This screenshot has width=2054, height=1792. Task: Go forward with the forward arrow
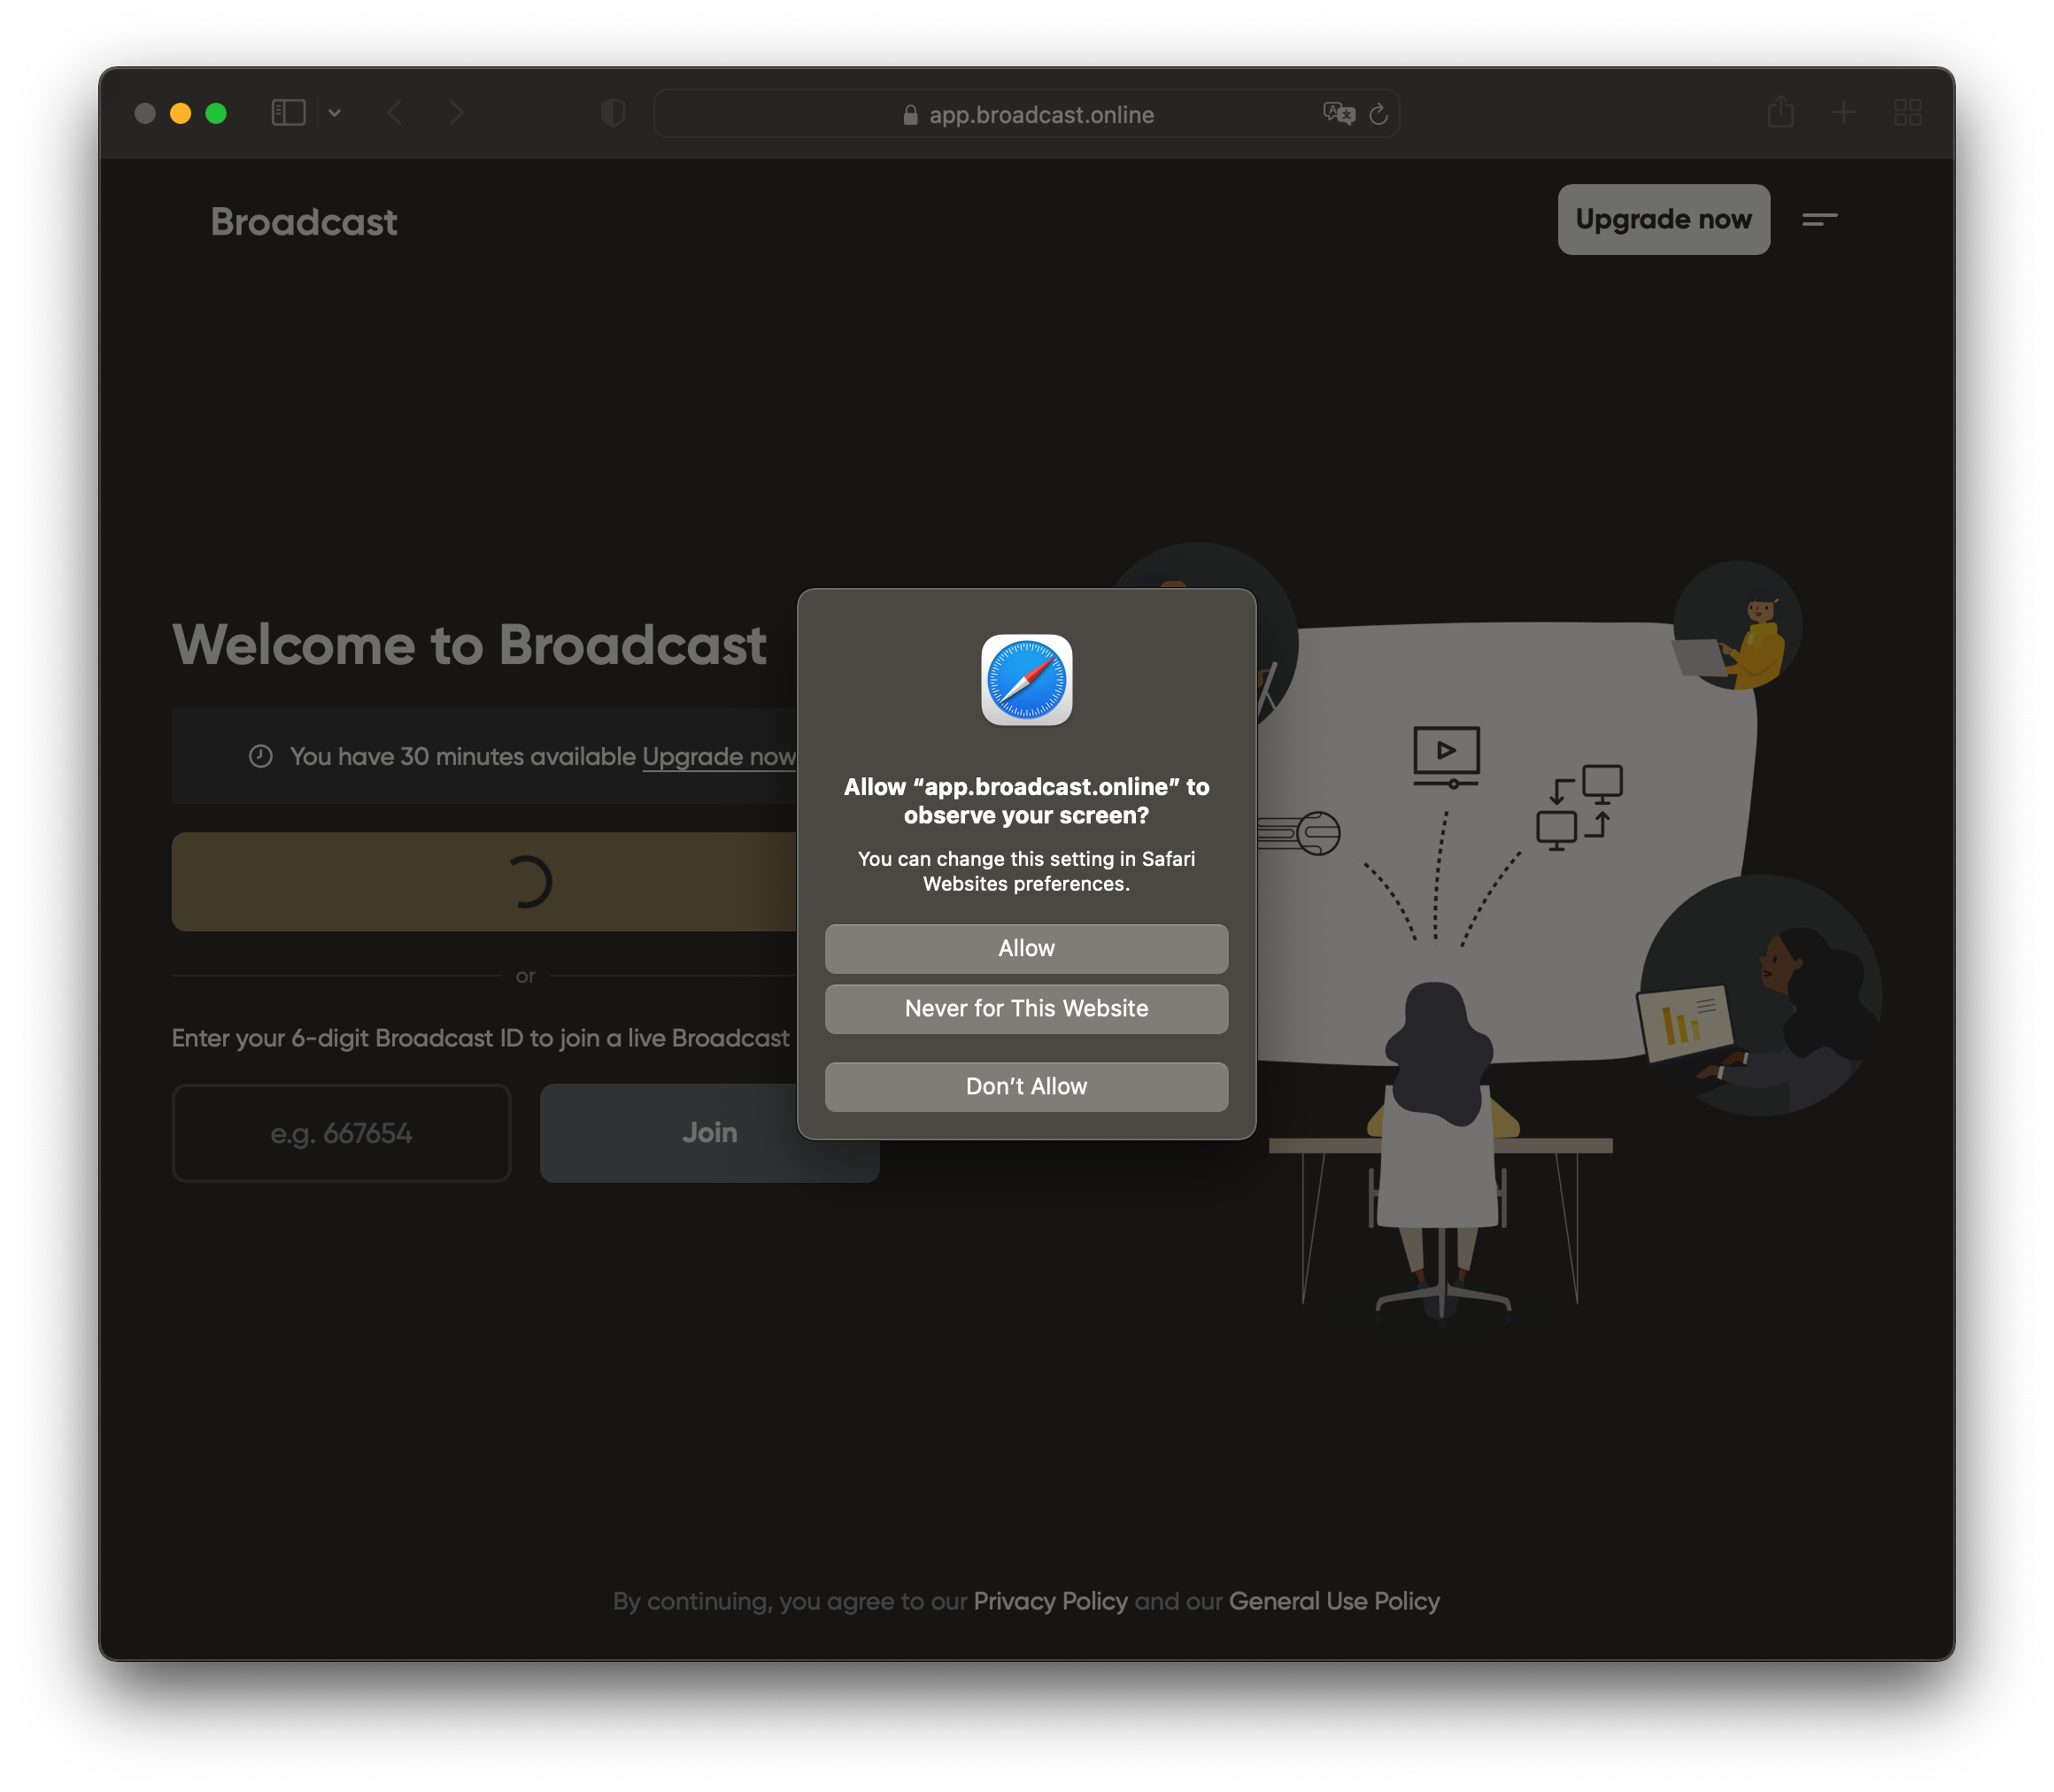456,113
